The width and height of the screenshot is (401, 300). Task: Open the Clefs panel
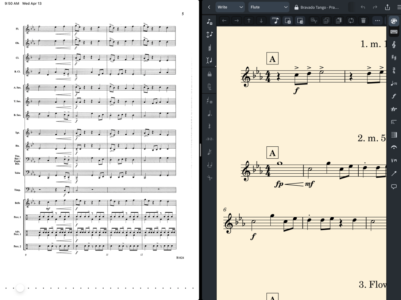tap(394, 44)
